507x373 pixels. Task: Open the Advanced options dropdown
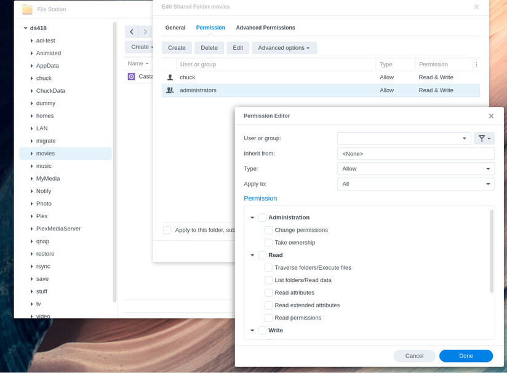284,48
